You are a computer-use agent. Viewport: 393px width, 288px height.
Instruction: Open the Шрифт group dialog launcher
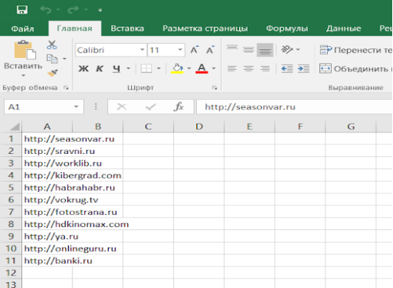tap(214, 87)
